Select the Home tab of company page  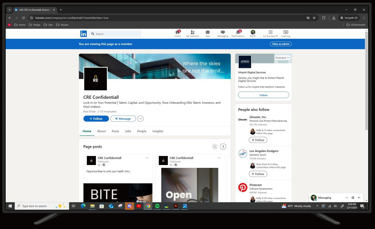pos(87,131)
